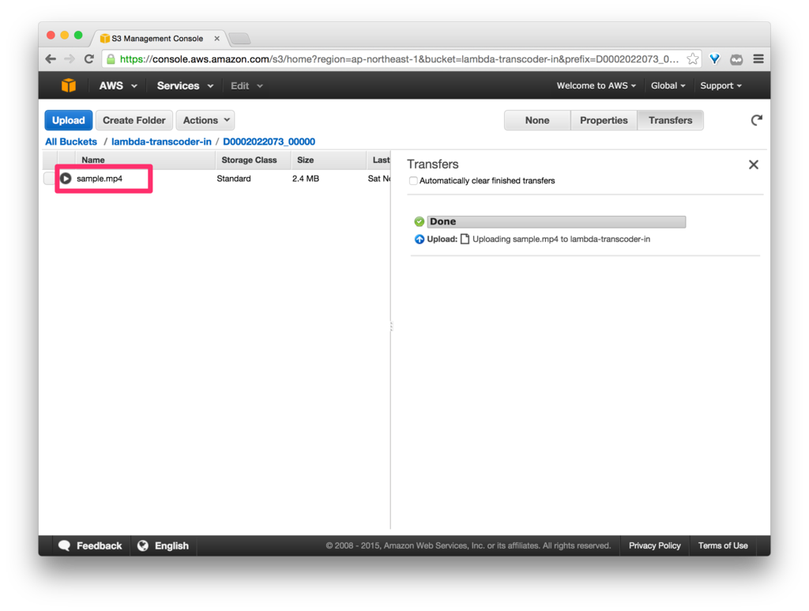Open the Privacy Policy link
The image size is (809, 611).
(x=654, y=545)
